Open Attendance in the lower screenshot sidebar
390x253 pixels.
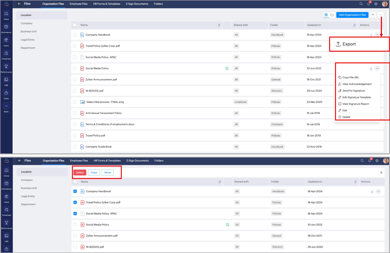7,185
